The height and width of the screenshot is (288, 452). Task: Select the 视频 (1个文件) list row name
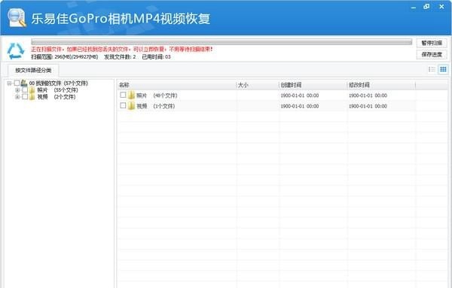click(x=156, y=106)
